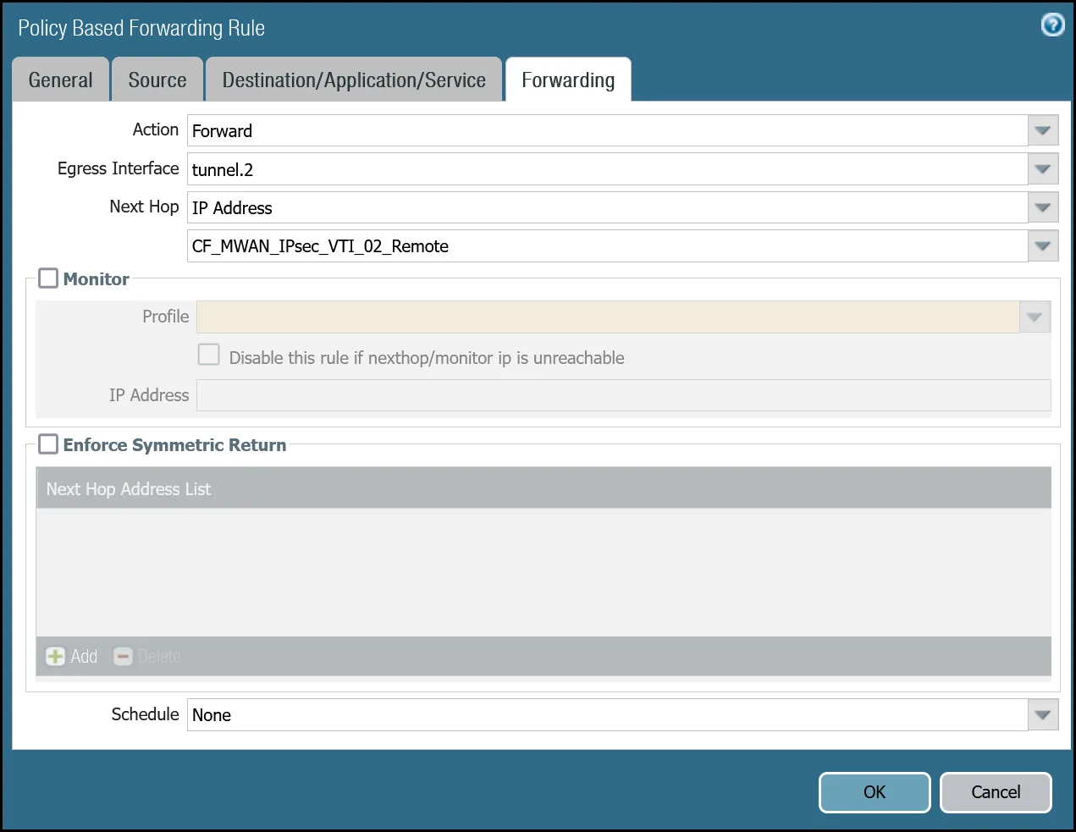Confirm the rule with OK
Image resolution: width=1076 pixels, height=832 pixels.
pos(875,792)
